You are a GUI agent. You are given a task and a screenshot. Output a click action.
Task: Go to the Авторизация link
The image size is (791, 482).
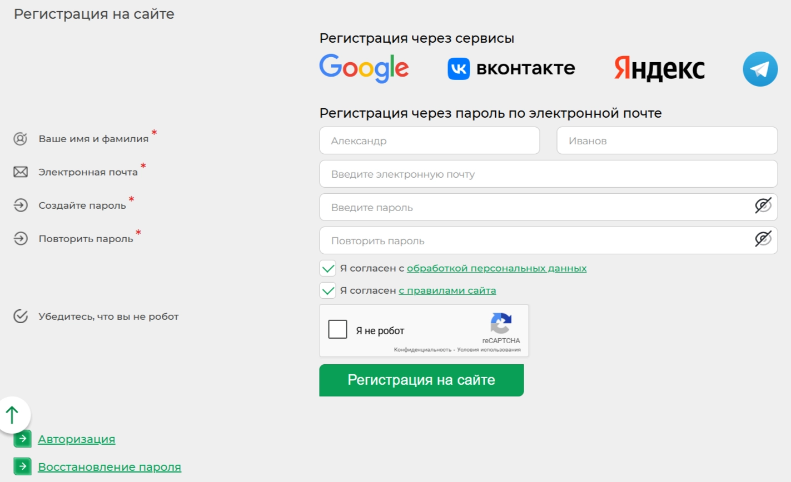coord(77,439)
